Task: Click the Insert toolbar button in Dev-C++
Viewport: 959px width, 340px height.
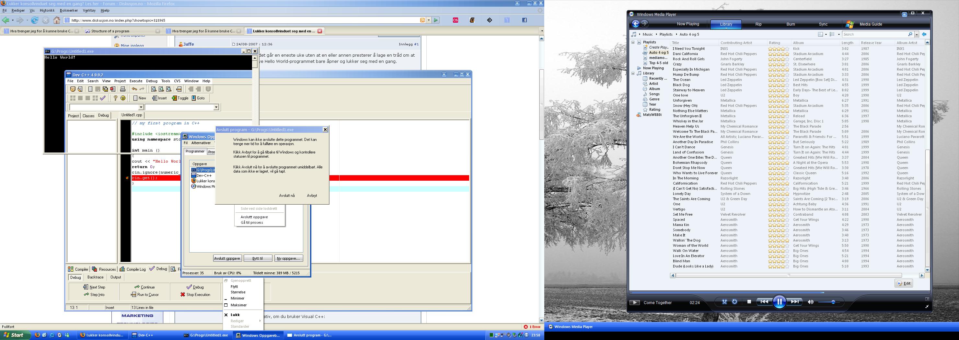Action: [x=159, y=98]
